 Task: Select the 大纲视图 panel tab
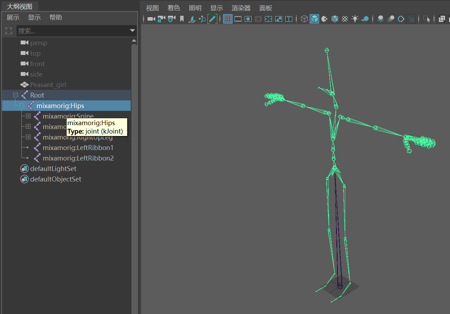20,6
